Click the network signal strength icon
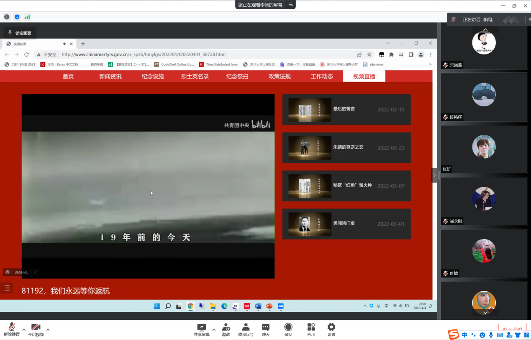Viewport: 531px width, 340px height. point(27,17)
